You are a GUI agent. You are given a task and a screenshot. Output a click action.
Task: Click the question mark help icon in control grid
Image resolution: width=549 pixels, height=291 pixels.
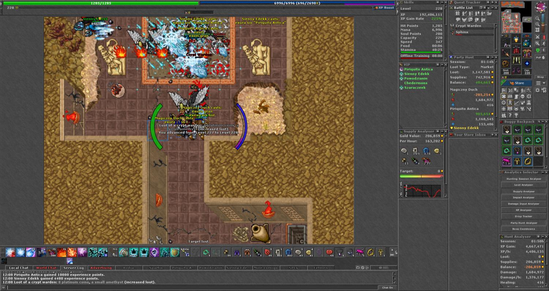pos(510,115)
